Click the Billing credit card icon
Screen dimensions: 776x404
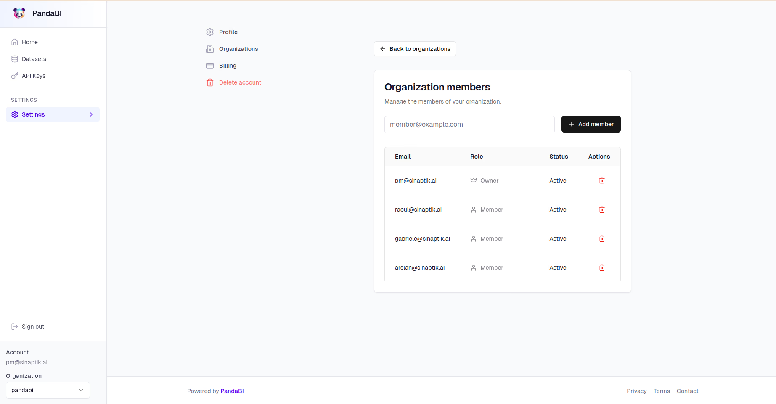210,66
